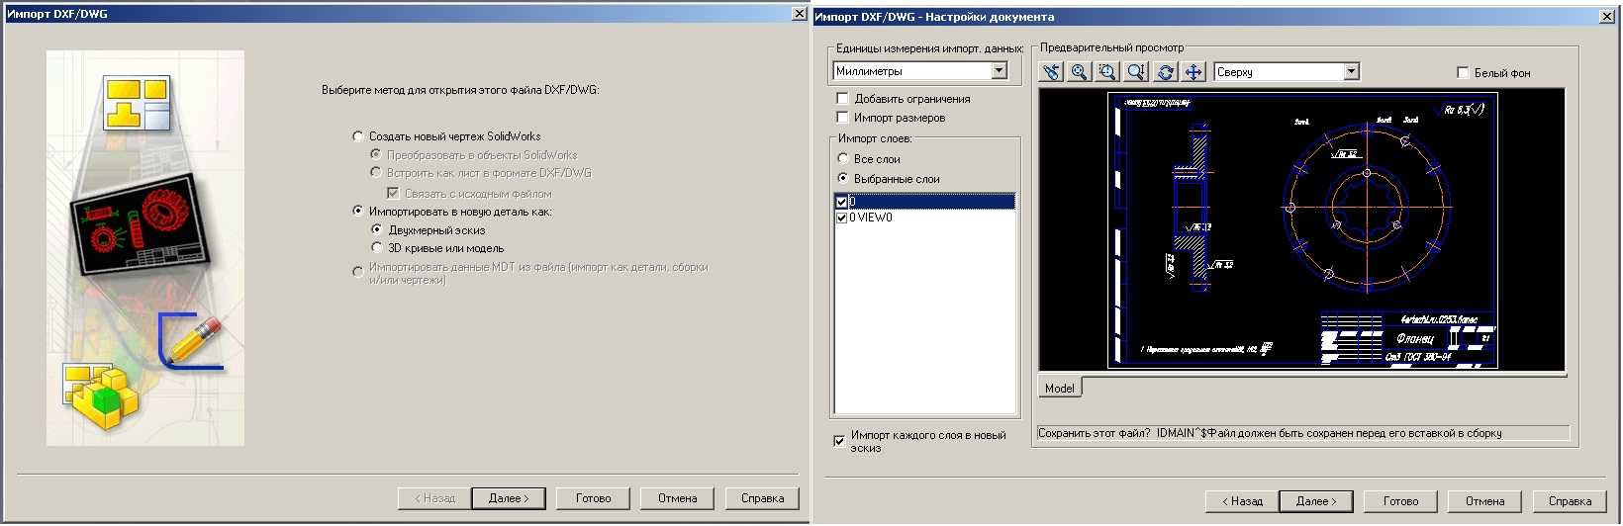Click the flange drawing preview area
The width and height of the screenshot is (1623, 526).
1301,229
